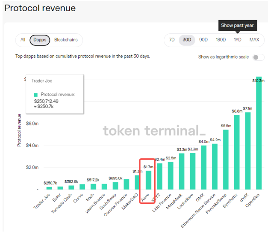The height and width of the screenshot is (232, 268).
Task: Click the Ethereum Name Service bar
Action: coord(215,167)
